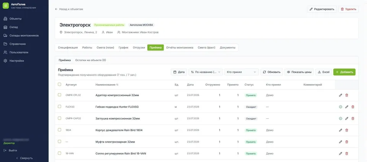The height and width of the screenshot is (162, 367).
Task: Go back via Назад к объектам
Action: (69, 9)
